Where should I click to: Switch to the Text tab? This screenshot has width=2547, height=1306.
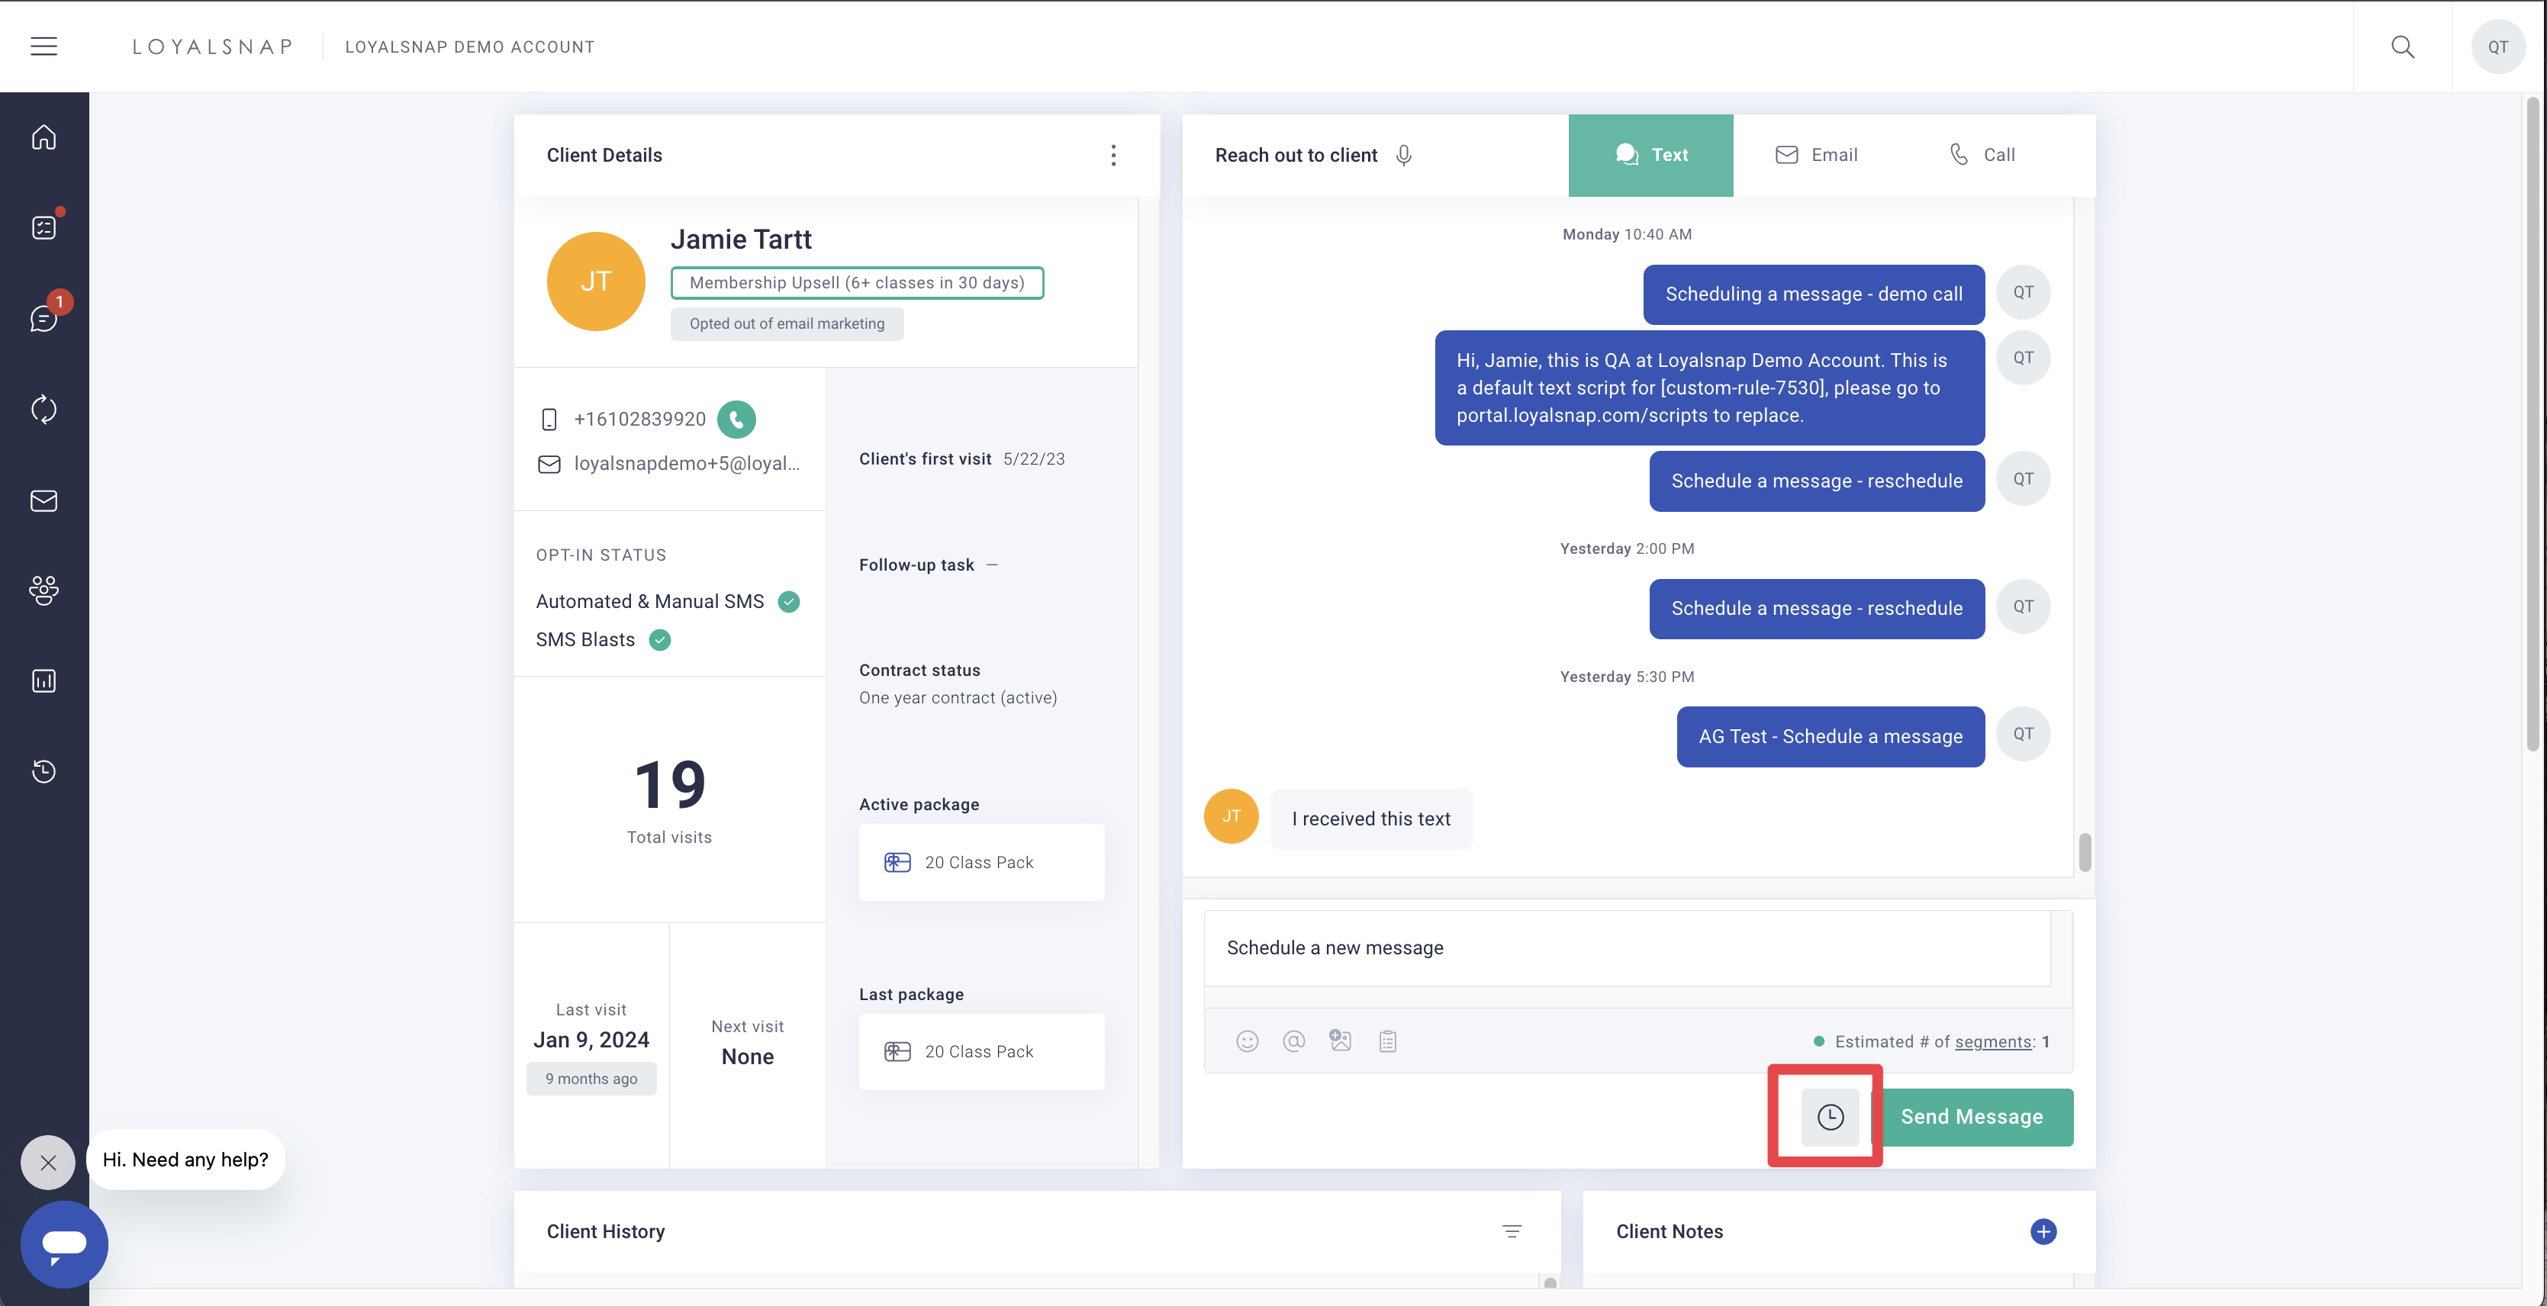1650,155
